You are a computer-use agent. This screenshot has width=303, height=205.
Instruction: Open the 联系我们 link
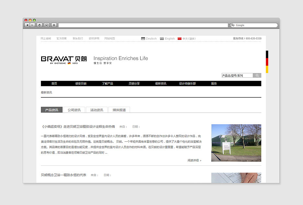point(78,39)
